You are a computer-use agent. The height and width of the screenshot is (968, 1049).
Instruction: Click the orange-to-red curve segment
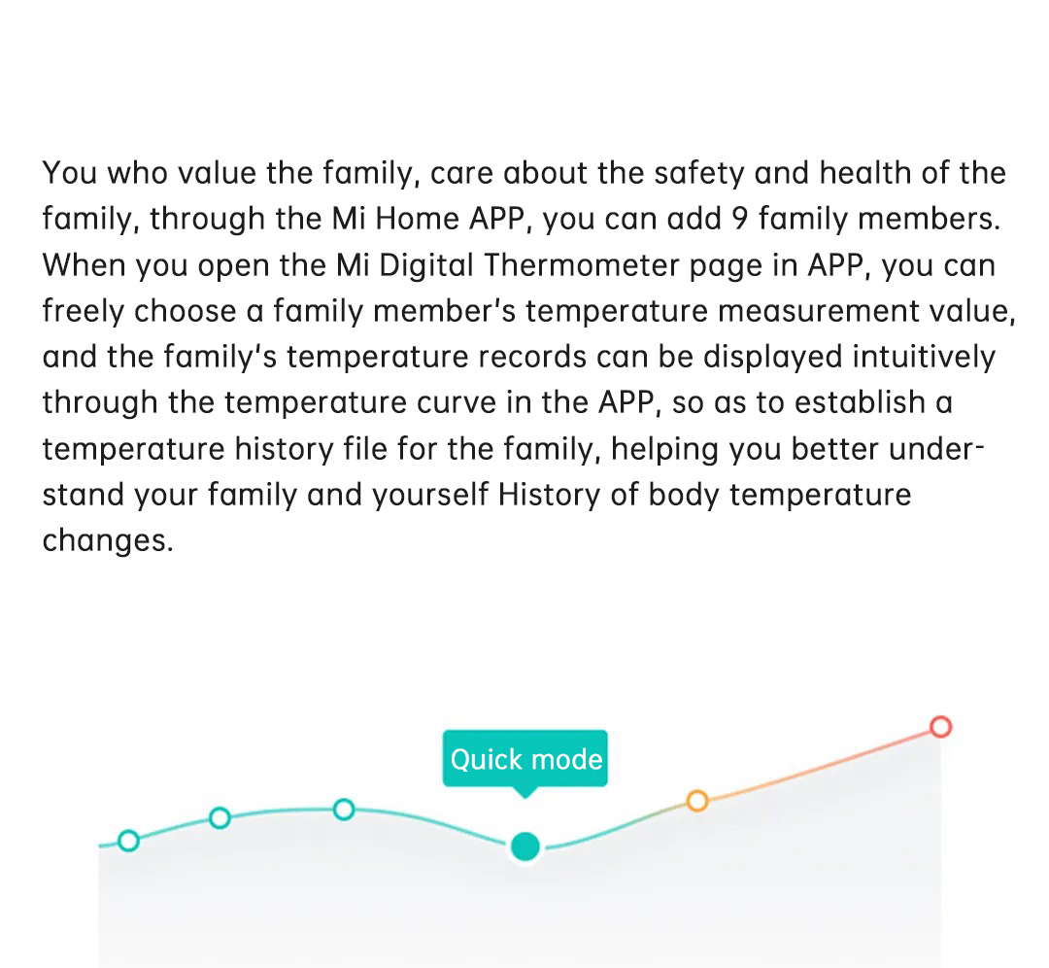[x=819, y=765]
